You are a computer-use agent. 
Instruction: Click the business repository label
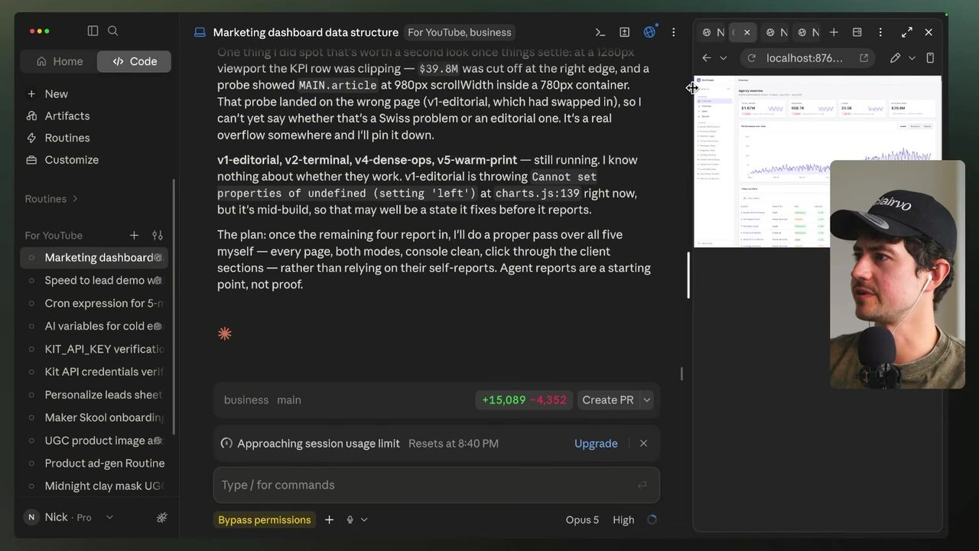point(246,400)
